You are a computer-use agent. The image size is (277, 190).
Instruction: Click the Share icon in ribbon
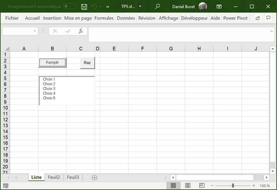[258, 18]
